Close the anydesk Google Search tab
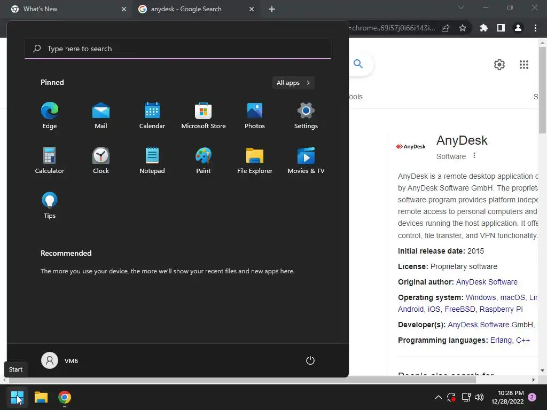Screen dimensions: 547x410 252,9
